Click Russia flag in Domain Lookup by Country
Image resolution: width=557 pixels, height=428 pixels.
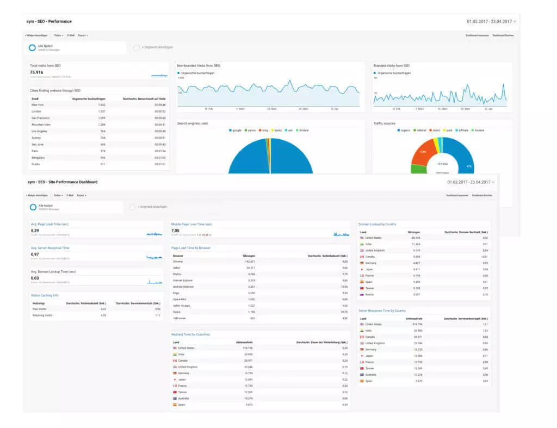[362, 295]
